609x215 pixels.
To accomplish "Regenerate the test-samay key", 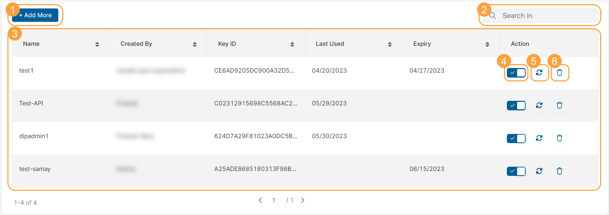I will (x=539, y=171).
